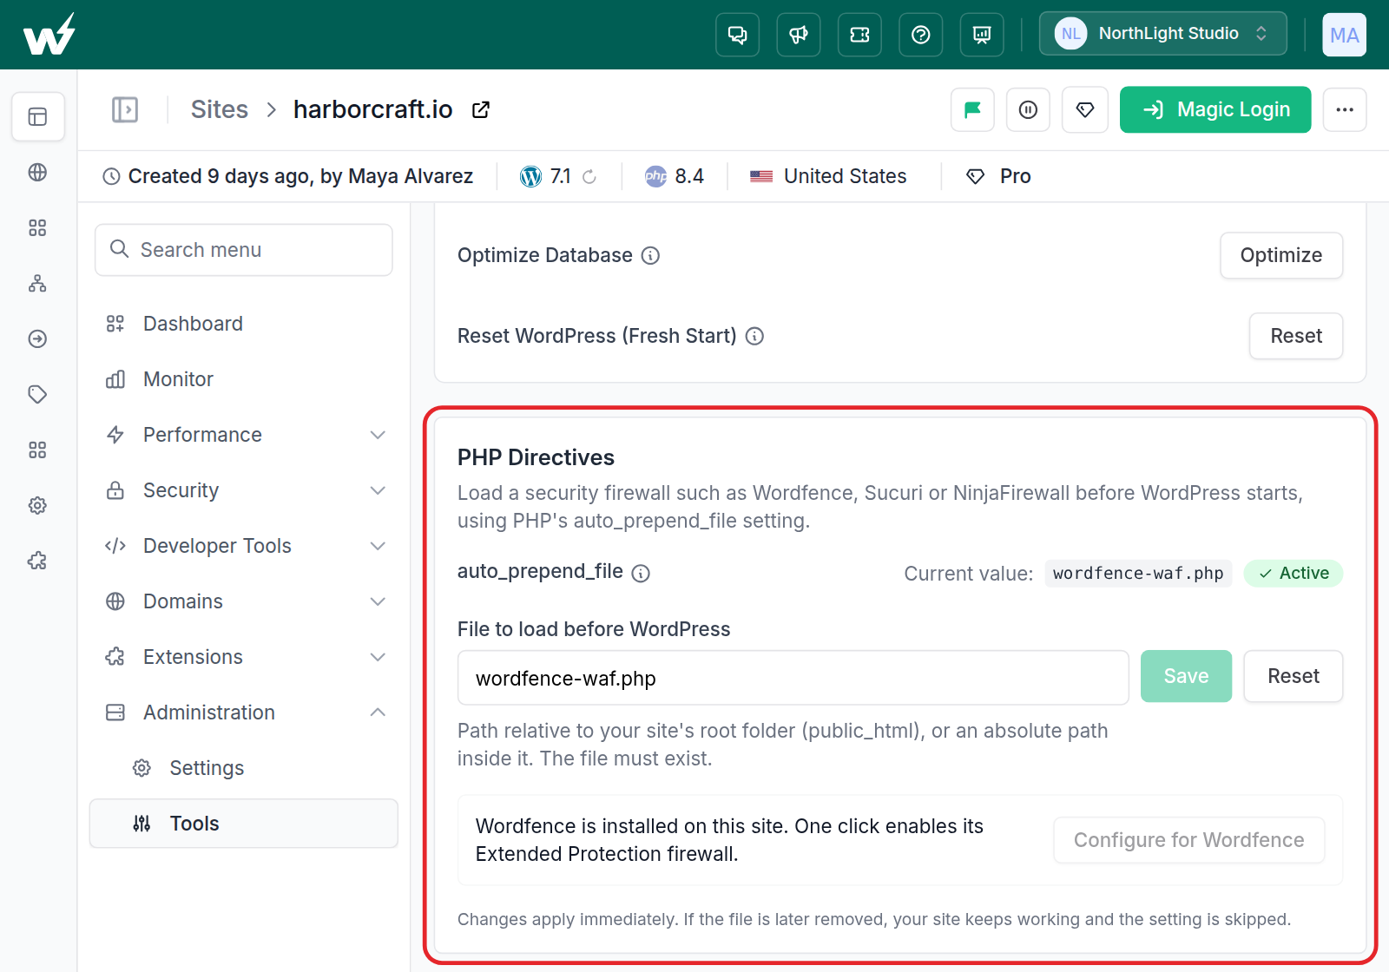Open the announcements megaphone icon

tap(799, 35)
